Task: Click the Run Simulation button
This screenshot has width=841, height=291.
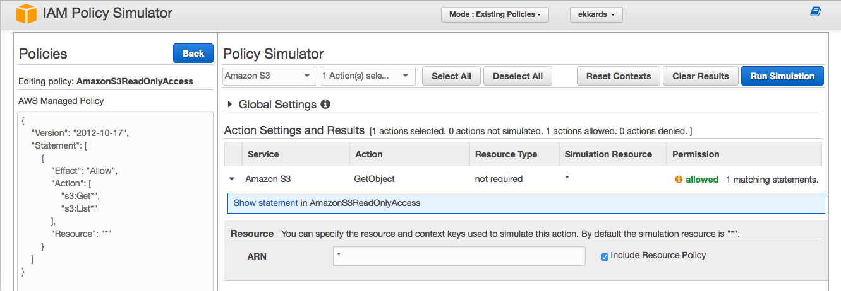Action: click(x=782, y=76)
